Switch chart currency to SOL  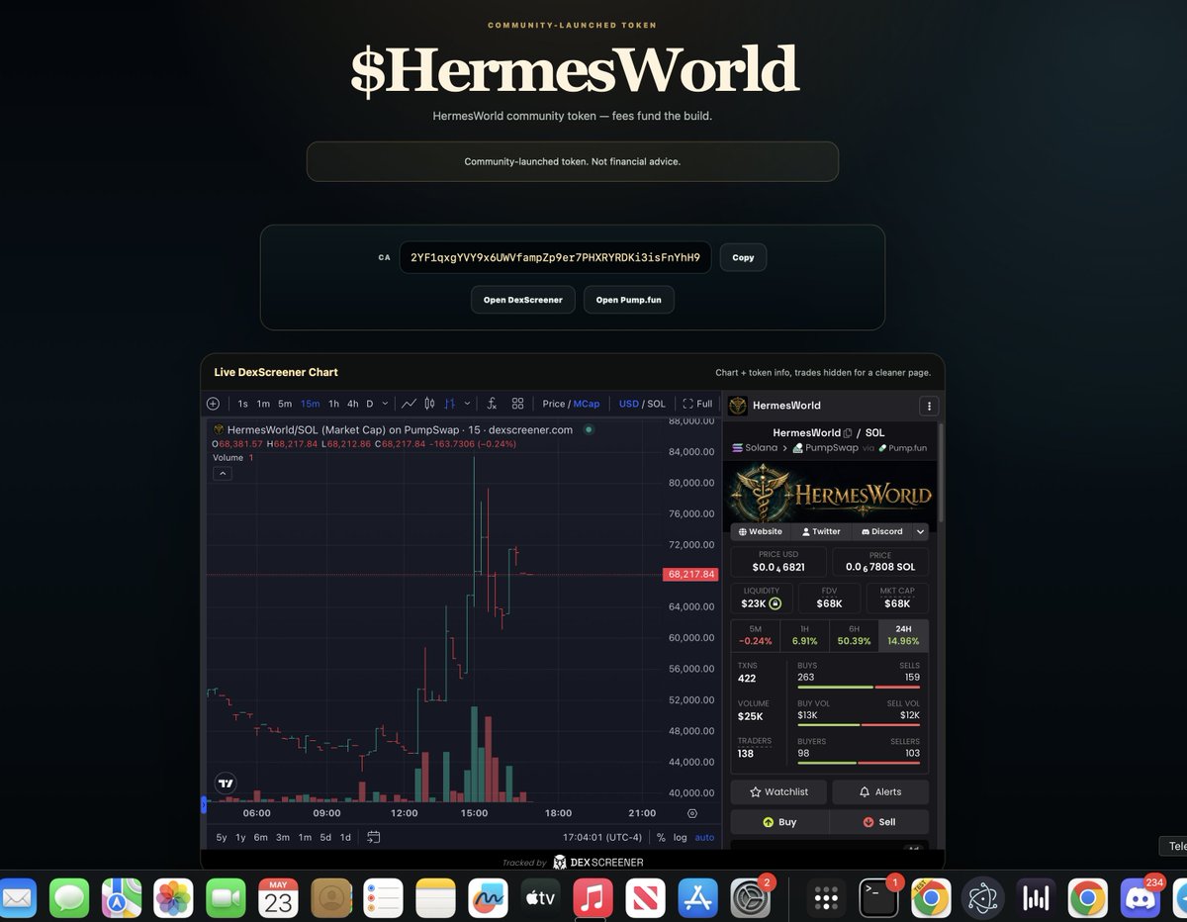(x=656, y=404)
